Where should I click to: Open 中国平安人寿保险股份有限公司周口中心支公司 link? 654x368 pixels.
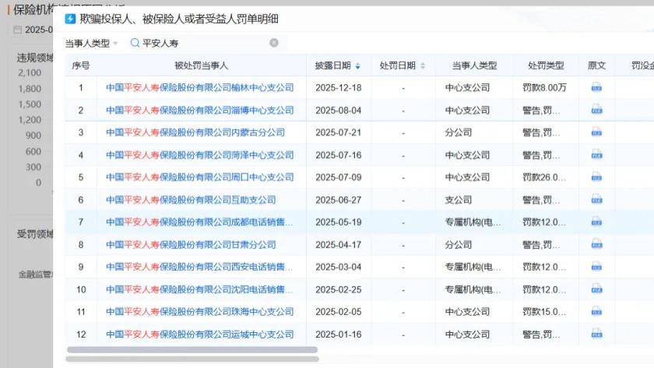pyautogui.click(x=200, y=177)
